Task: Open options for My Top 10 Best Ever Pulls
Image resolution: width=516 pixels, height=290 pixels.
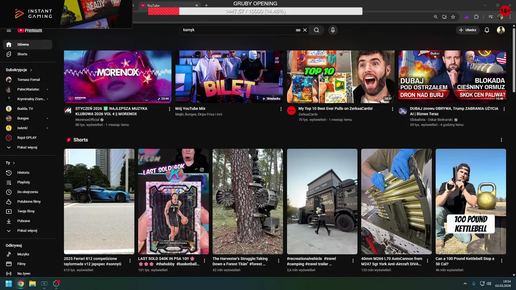Action: click(x=392, y=109)
